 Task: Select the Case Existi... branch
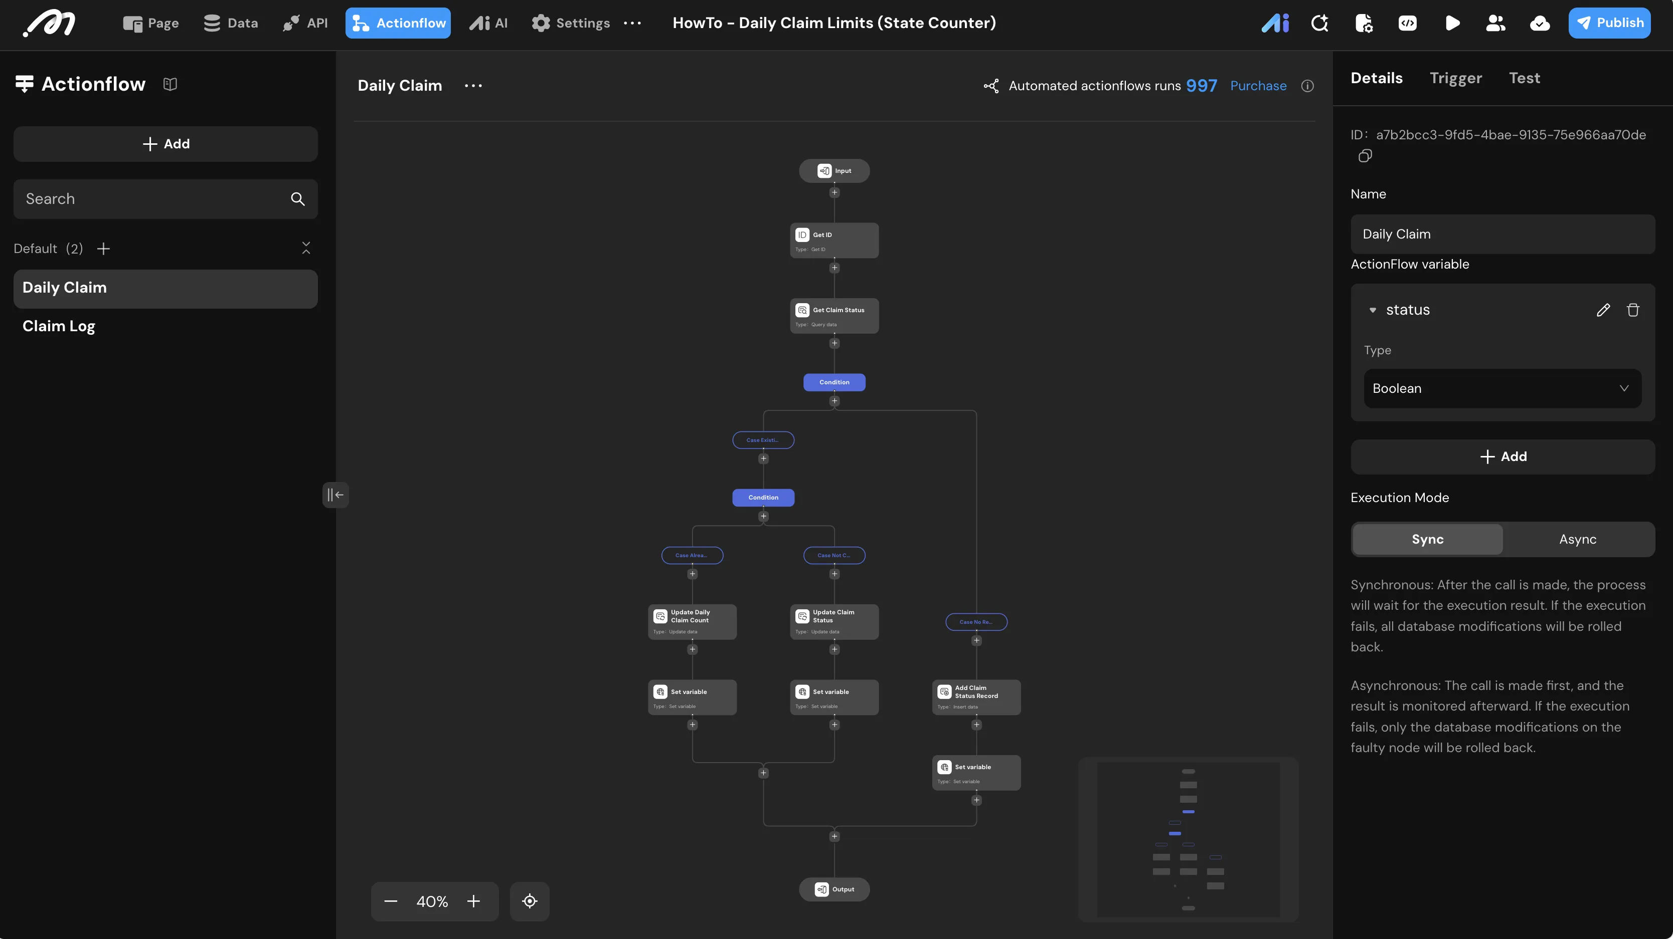click(x=763, y=440)
